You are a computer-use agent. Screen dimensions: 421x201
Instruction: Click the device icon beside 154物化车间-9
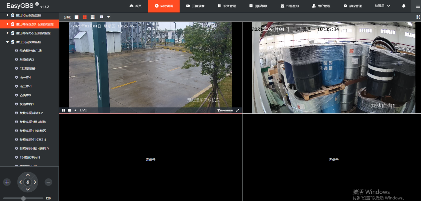pos(16,158)
